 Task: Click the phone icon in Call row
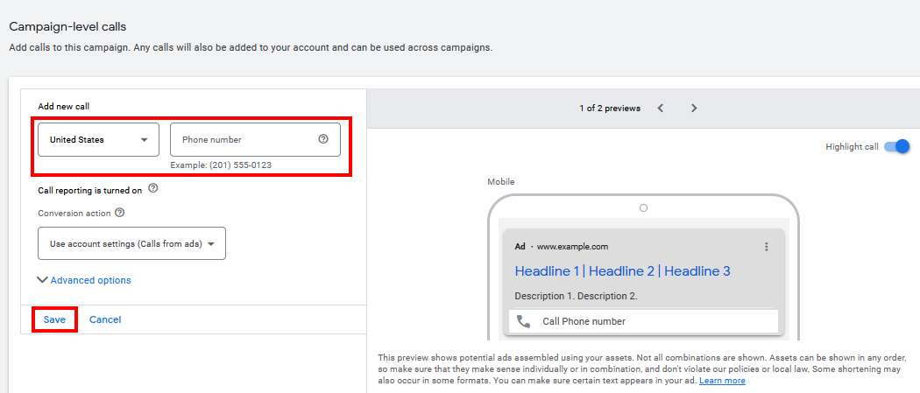pyautogui.click(x=523, y=321)
